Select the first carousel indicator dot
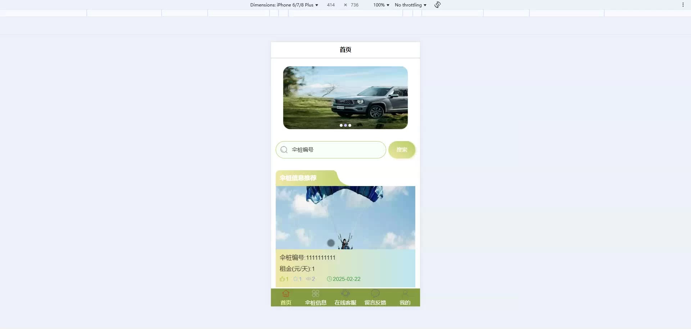This screenshot has height=329, width=691. pyautogui.click(x=341, y=125)
